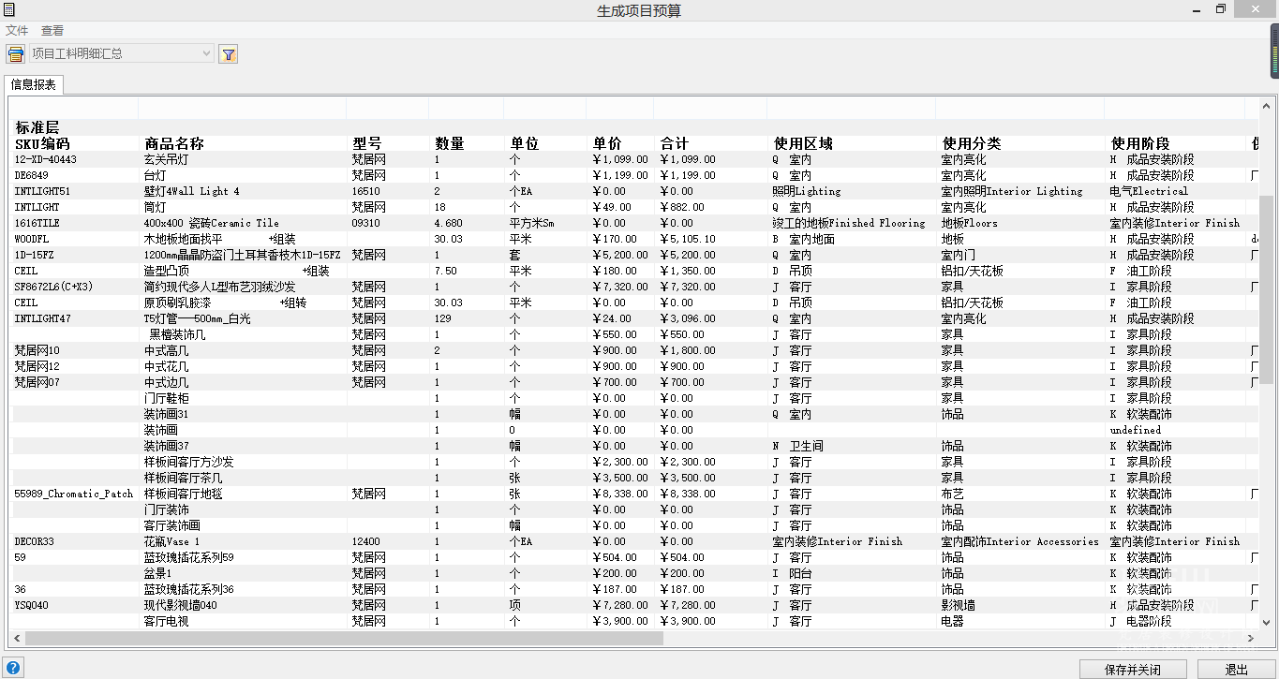Click the 单价 column header
The width and height of the screenshot is (1279, 679).
point(607,143)
